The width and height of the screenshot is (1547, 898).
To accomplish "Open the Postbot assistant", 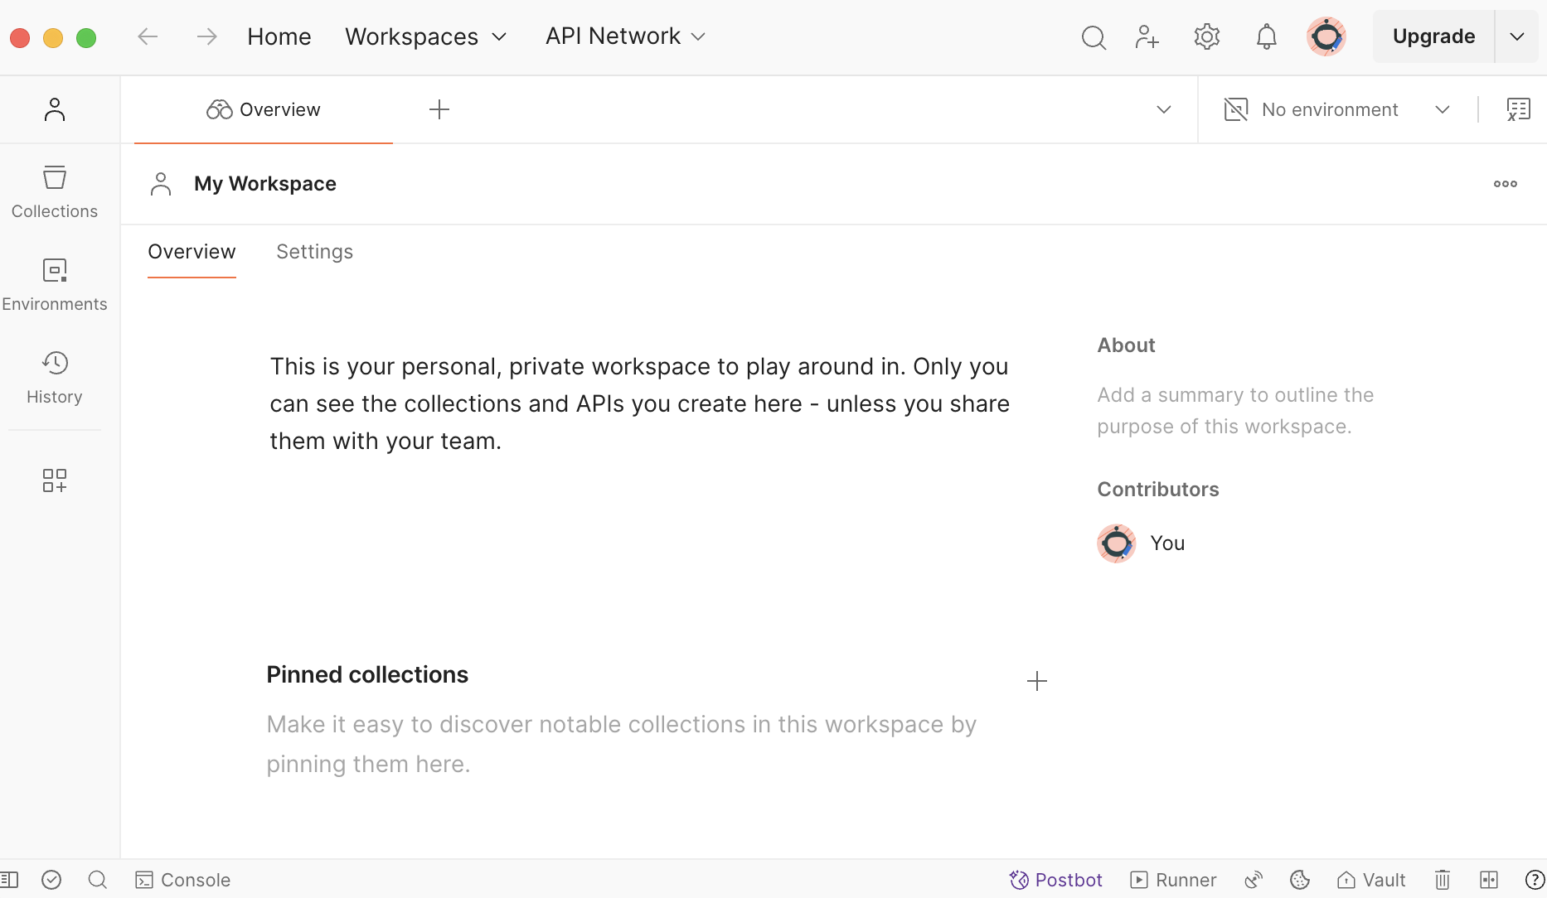I will 1055,880.
